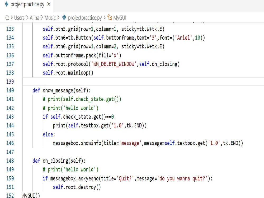Click line number 146 in gutter
The width and height of the screenshot is (264, 198).
(10, 143)
